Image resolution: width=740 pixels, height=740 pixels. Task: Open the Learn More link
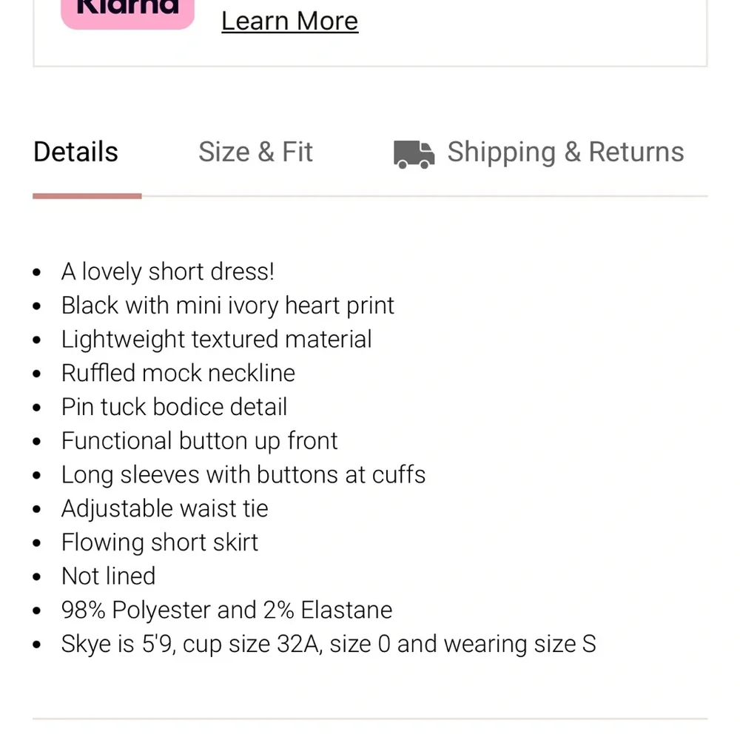point(290,21)
